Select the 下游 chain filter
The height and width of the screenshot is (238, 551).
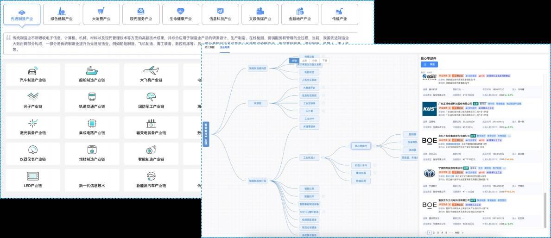click(x=324, y=60)
